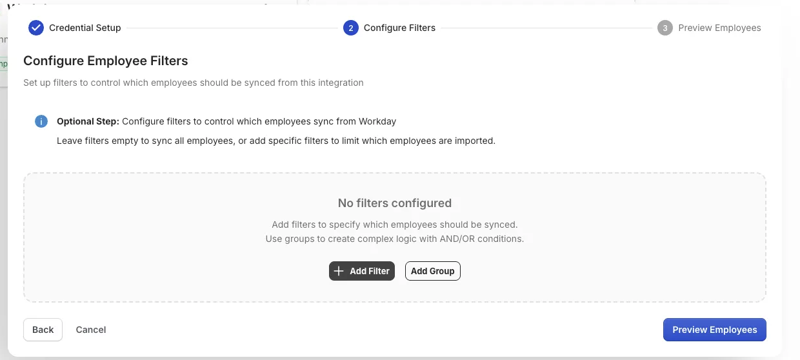Cancel the integration setup
The width and height of the screenshot is (800, 360).
pyautogui.click(x=91, y=330)
